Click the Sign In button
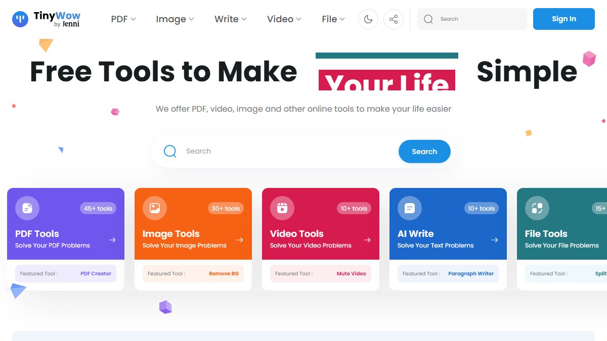This screenshot has height=341, width=607. point(564,19)
